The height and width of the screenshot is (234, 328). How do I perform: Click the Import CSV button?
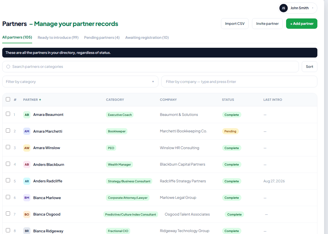click(235, 24)
